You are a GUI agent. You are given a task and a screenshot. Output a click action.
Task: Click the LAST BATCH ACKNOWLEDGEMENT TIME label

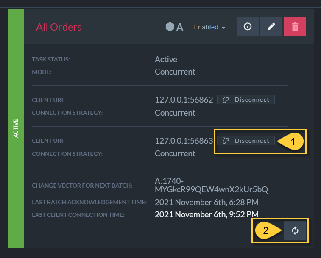[89, 202]
